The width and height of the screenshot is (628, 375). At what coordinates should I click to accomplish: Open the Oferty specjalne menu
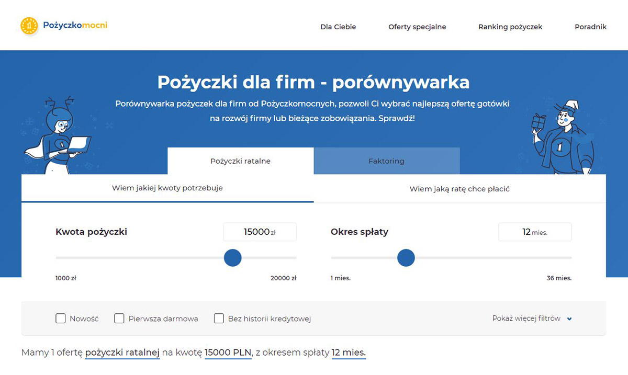pyautogui.click(x=417, y=27)
